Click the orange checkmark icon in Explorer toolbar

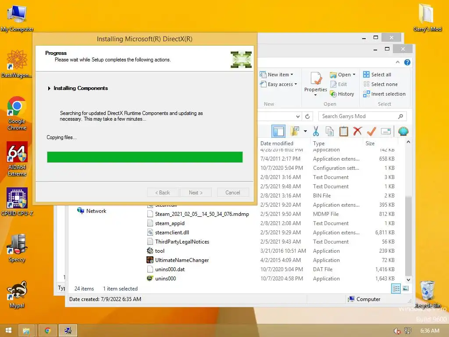(371, 131)
